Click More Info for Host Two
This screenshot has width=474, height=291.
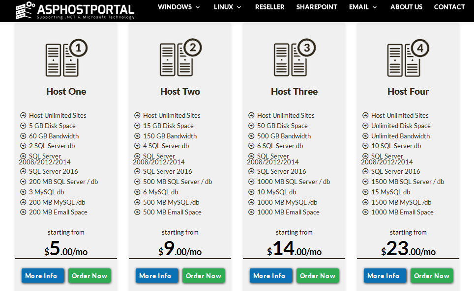157,276
